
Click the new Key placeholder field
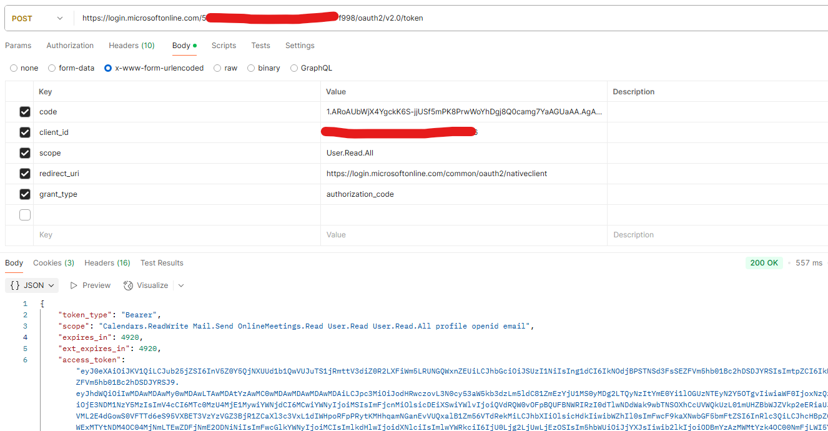[177, 235]
